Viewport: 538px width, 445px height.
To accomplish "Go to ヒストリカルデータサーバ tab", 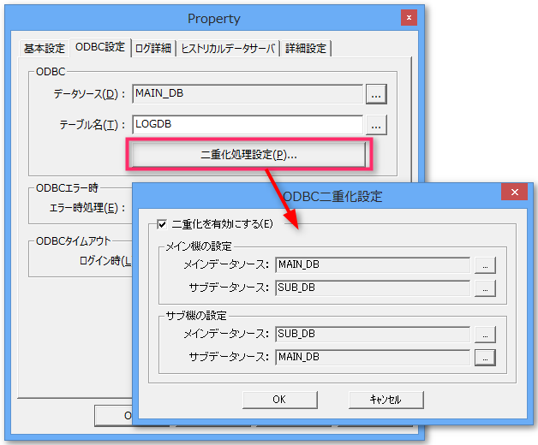I will (x=228, y=49).
